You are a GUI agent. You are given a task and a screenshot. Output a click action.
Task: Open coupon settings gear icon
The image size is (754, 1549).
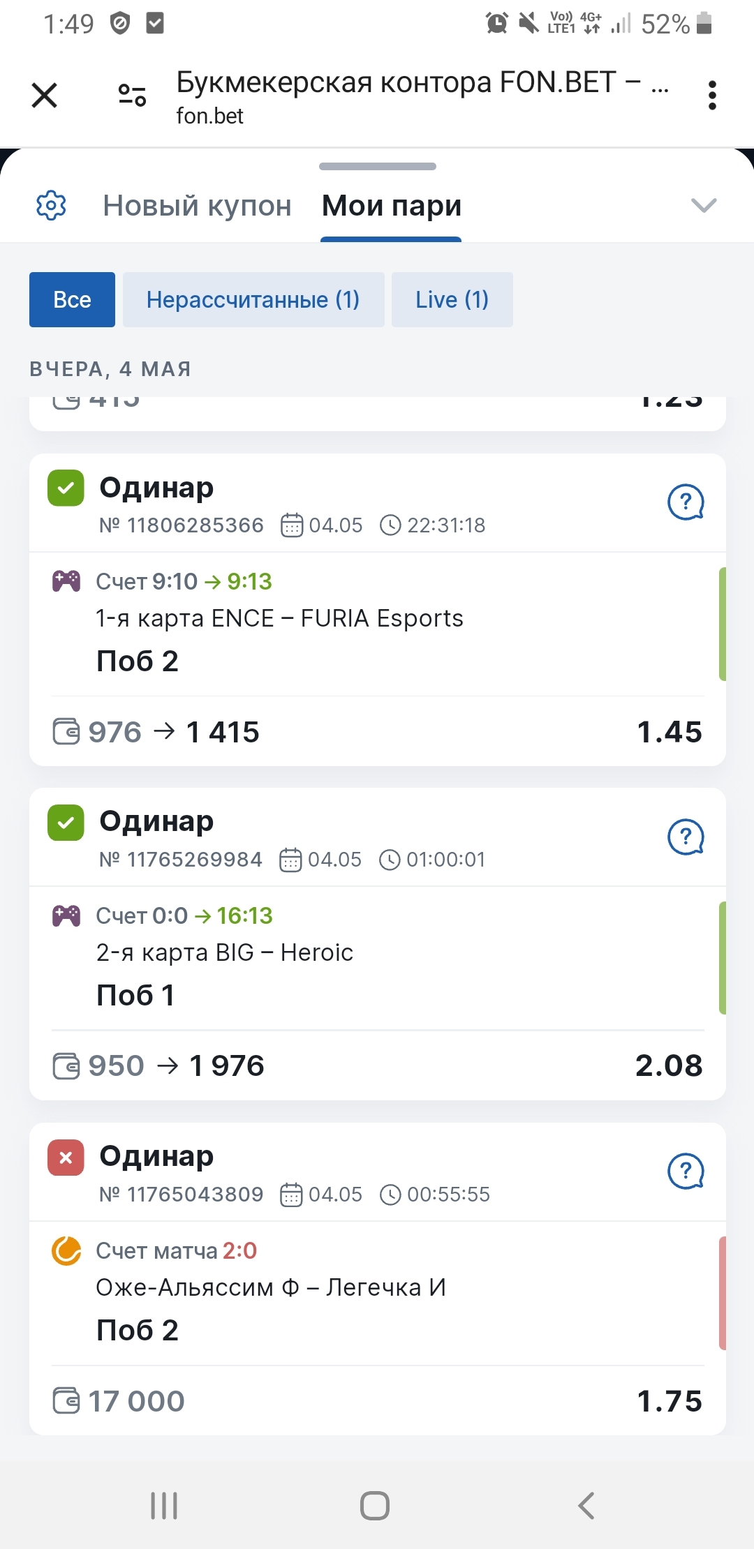[51, 205]
